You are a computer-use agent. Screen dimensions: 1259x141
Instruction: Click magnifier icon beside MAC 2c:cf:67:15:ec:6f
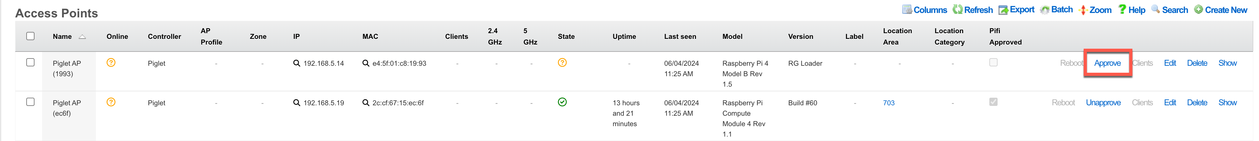366,103
